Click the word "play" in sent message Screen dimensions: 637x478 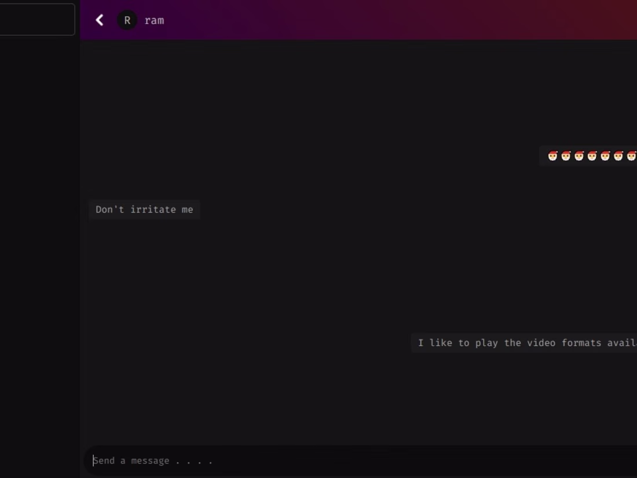486,344
